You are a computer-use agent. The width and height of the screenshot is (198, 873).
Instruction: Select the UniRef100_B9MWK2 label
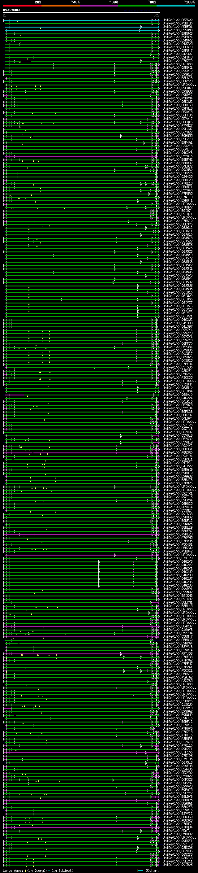click(x=178, y=40)
